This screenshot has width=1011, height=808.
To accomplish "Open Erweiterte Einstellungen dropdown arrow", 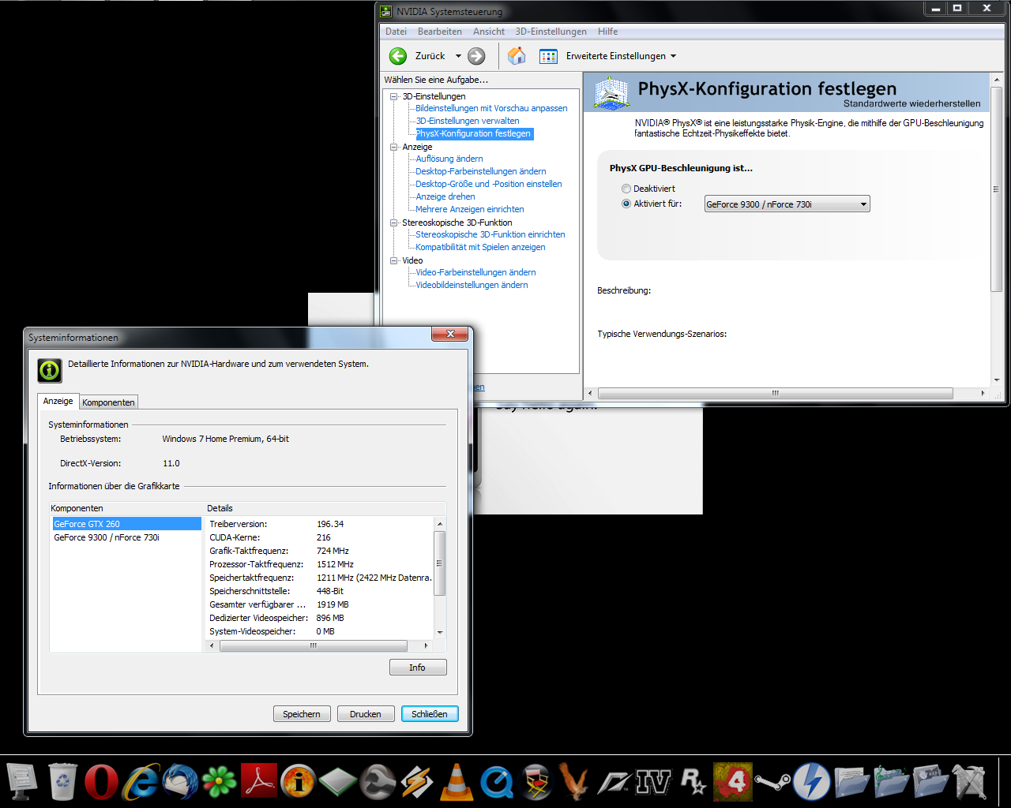I will coord(673,56).
